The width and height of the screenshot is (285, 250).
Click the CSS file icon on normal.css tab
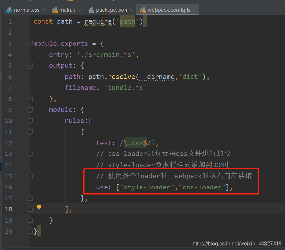[9, 10]
